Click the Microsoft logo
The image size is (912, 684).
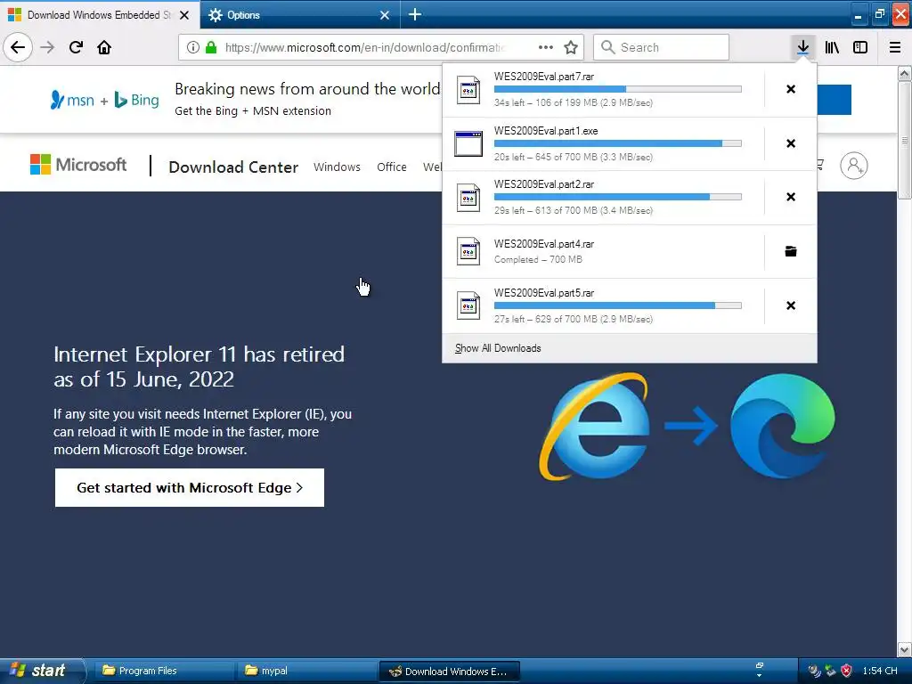(x=78, y=165)
